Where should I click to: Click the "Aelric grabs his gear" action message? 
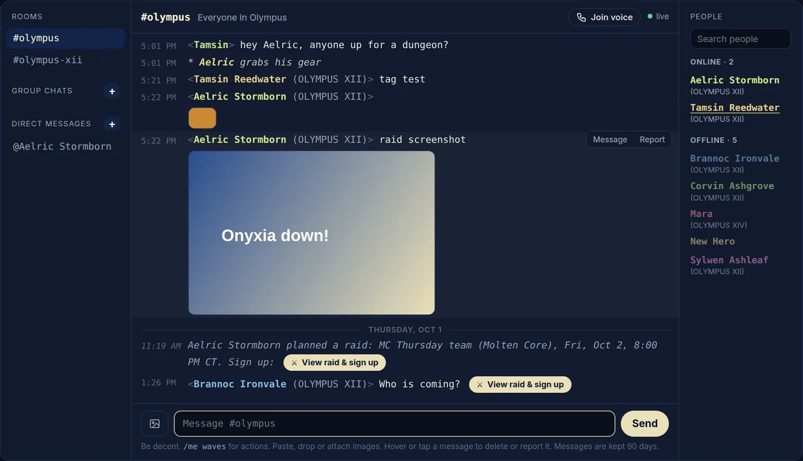click(x=254, y=62)
